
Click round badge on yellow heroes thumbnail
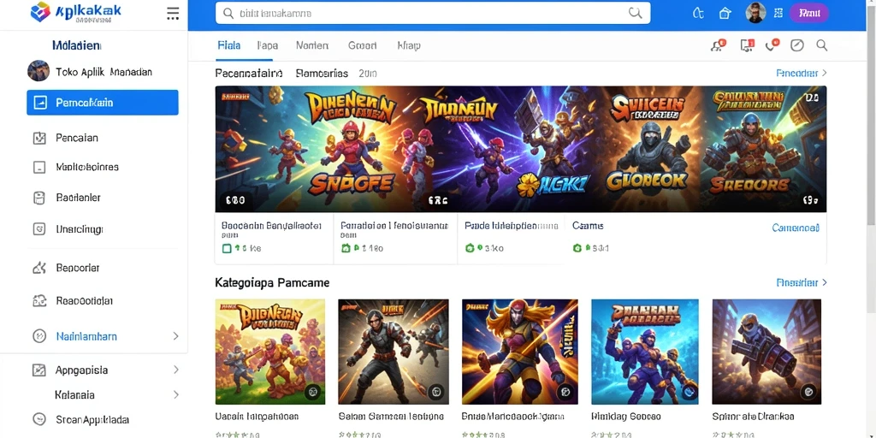313,392
